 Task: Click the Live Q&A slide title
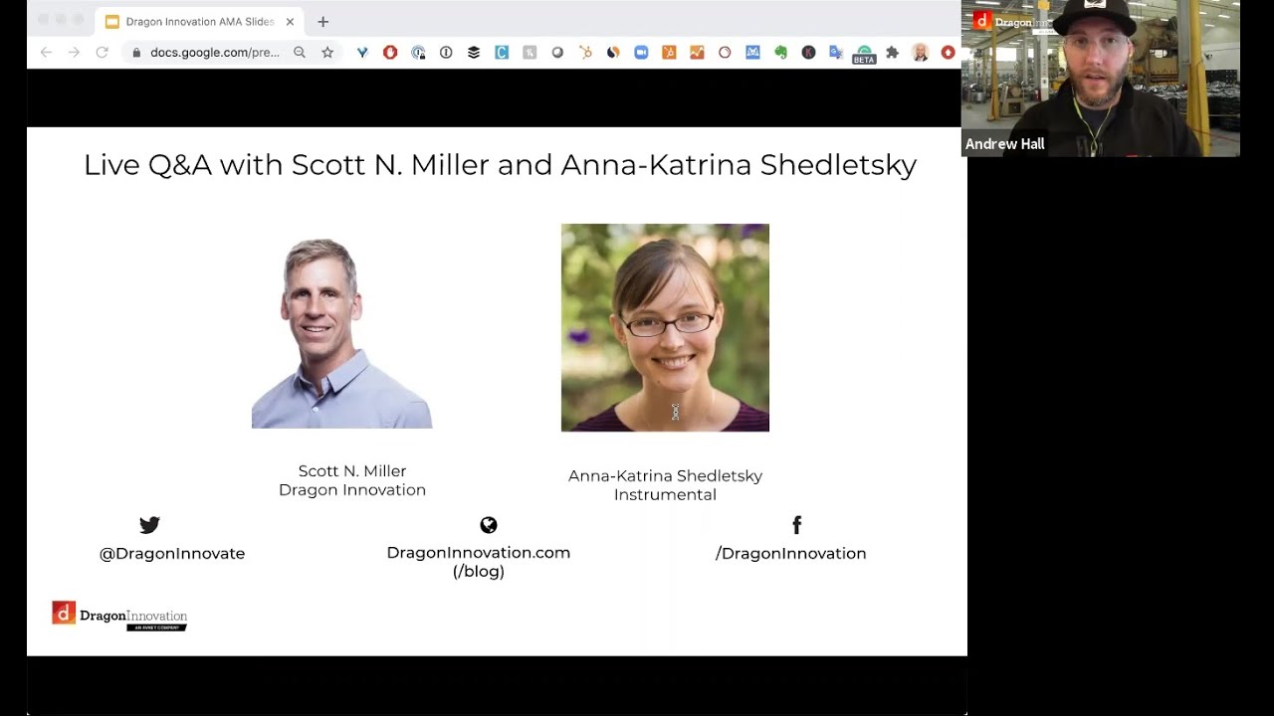pos(500,165)
